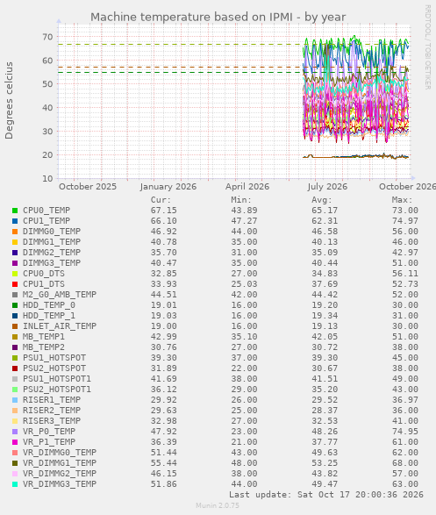Click the CPU1_TEMP blue color swatch
This screenshot has height=515, width=436.
click(15, 221)
